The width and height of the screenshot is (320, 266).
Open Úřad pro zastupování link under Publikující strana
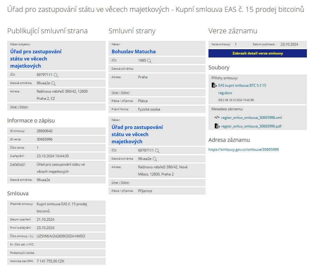pyautogui.click(x=36, y=59)
